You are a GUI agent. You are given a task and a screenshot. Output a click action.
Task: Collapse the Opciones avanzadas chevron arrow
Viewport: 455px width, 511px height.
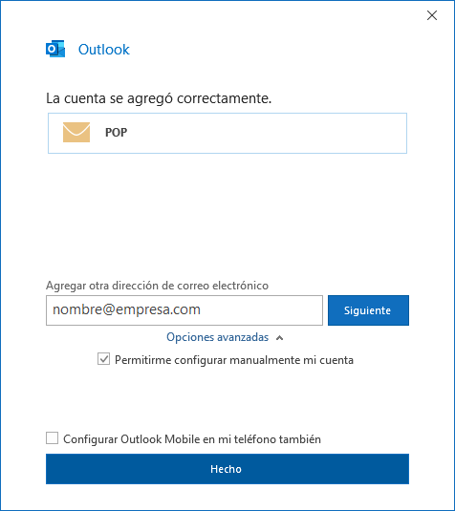(x=279, y=338)
